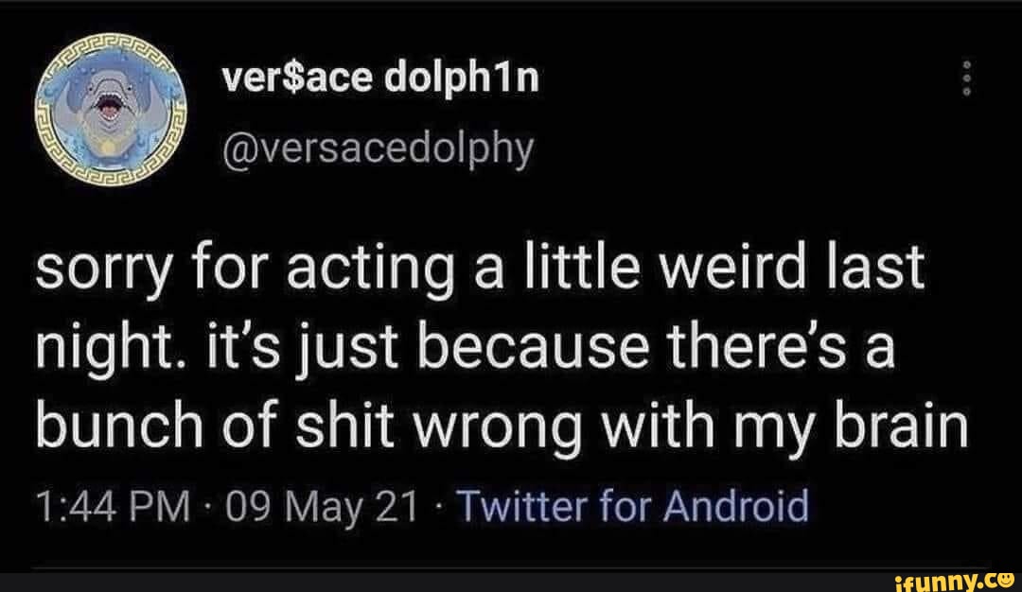The height and width of the screenshot is (592, 1022).
Task: Open the ver$ace dolph1n display name
Action: point(379,82)
